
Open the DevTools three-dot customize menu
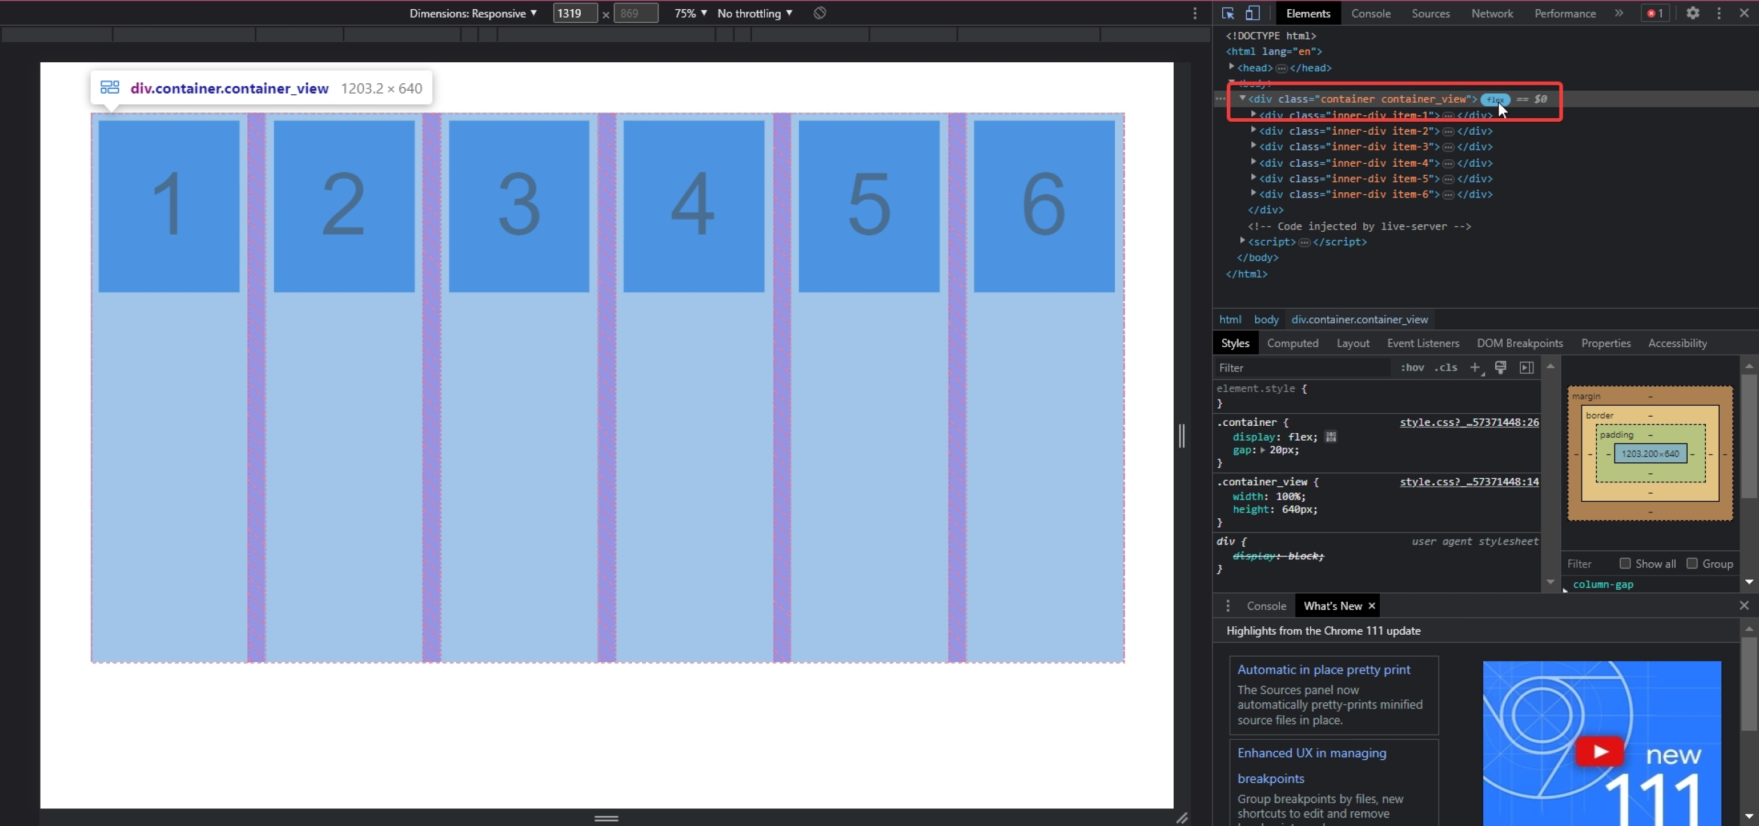pos(1718,13)
